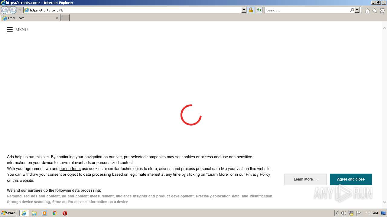The image size is (387, 217).
Task: Click the IE page icon in address bar
Action: [x=26, y=10]
